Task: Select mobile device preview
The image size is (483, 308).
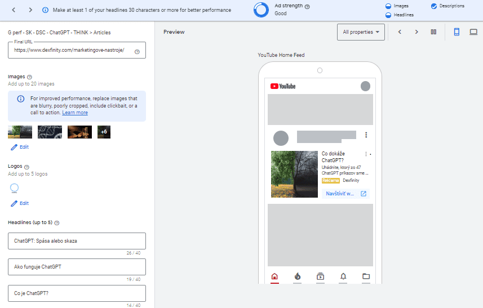Action: click(x=457, y=32)
